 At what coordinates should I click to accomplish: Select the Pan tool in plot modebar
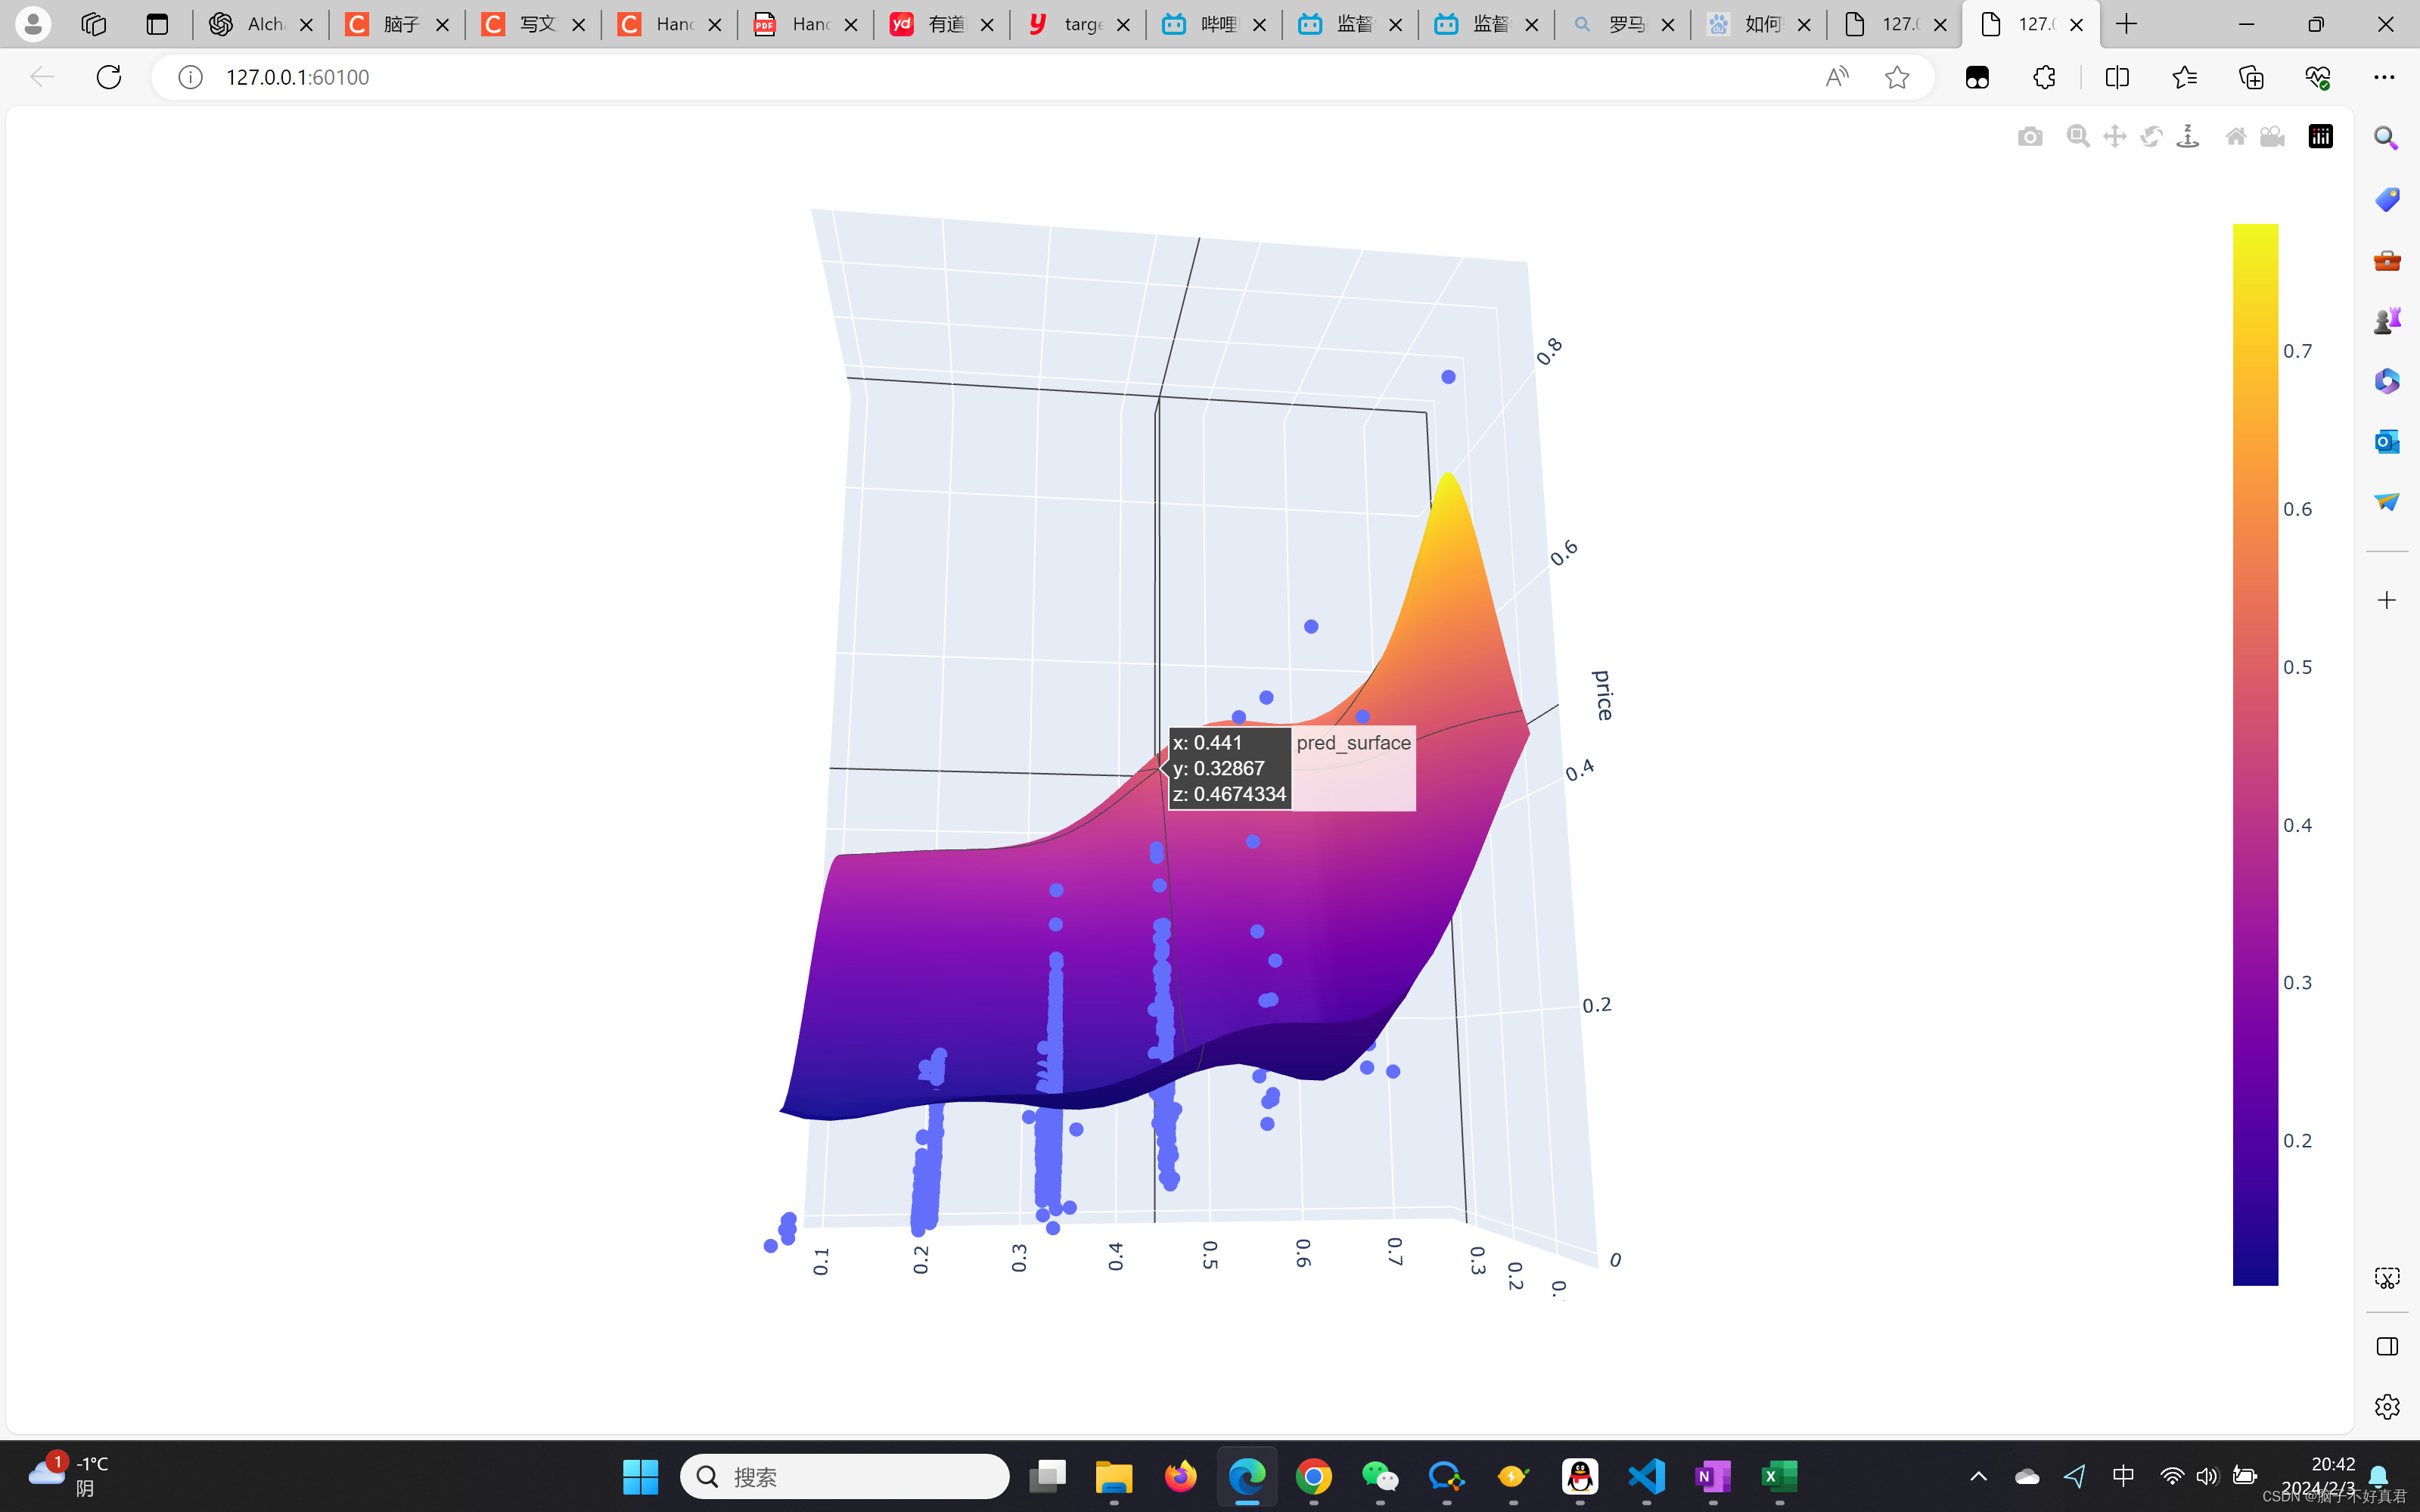pyautogui.click(x=2114, y=136)
